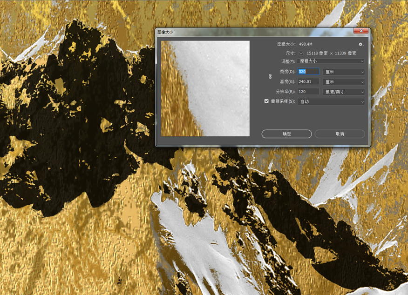Open the height unit dropdown showing 厘米
The width and height of the screenshot is (408, 295).
tap(343, 82)
